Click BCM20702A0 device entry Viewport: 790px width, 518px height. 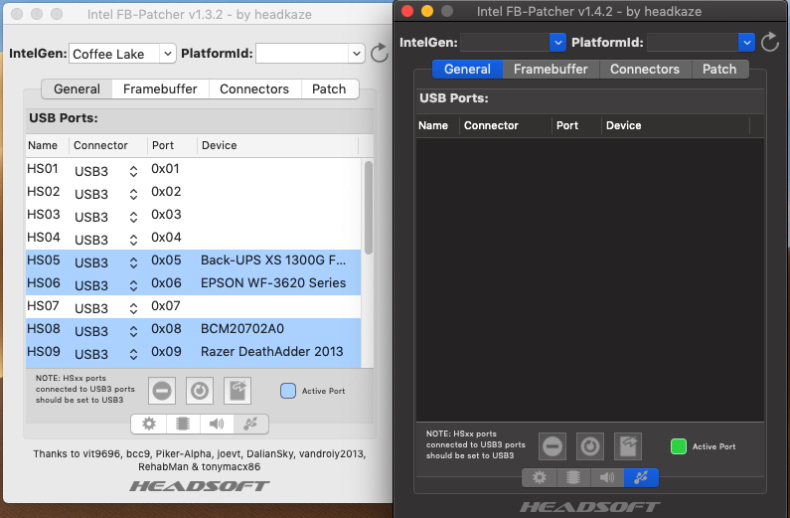point(242,329)
